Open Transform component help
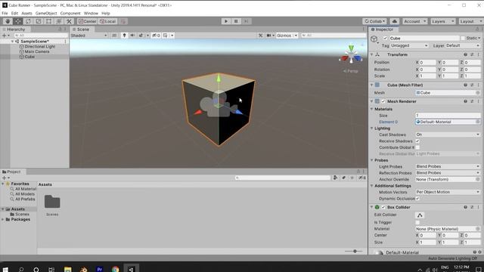 point(465,54)
